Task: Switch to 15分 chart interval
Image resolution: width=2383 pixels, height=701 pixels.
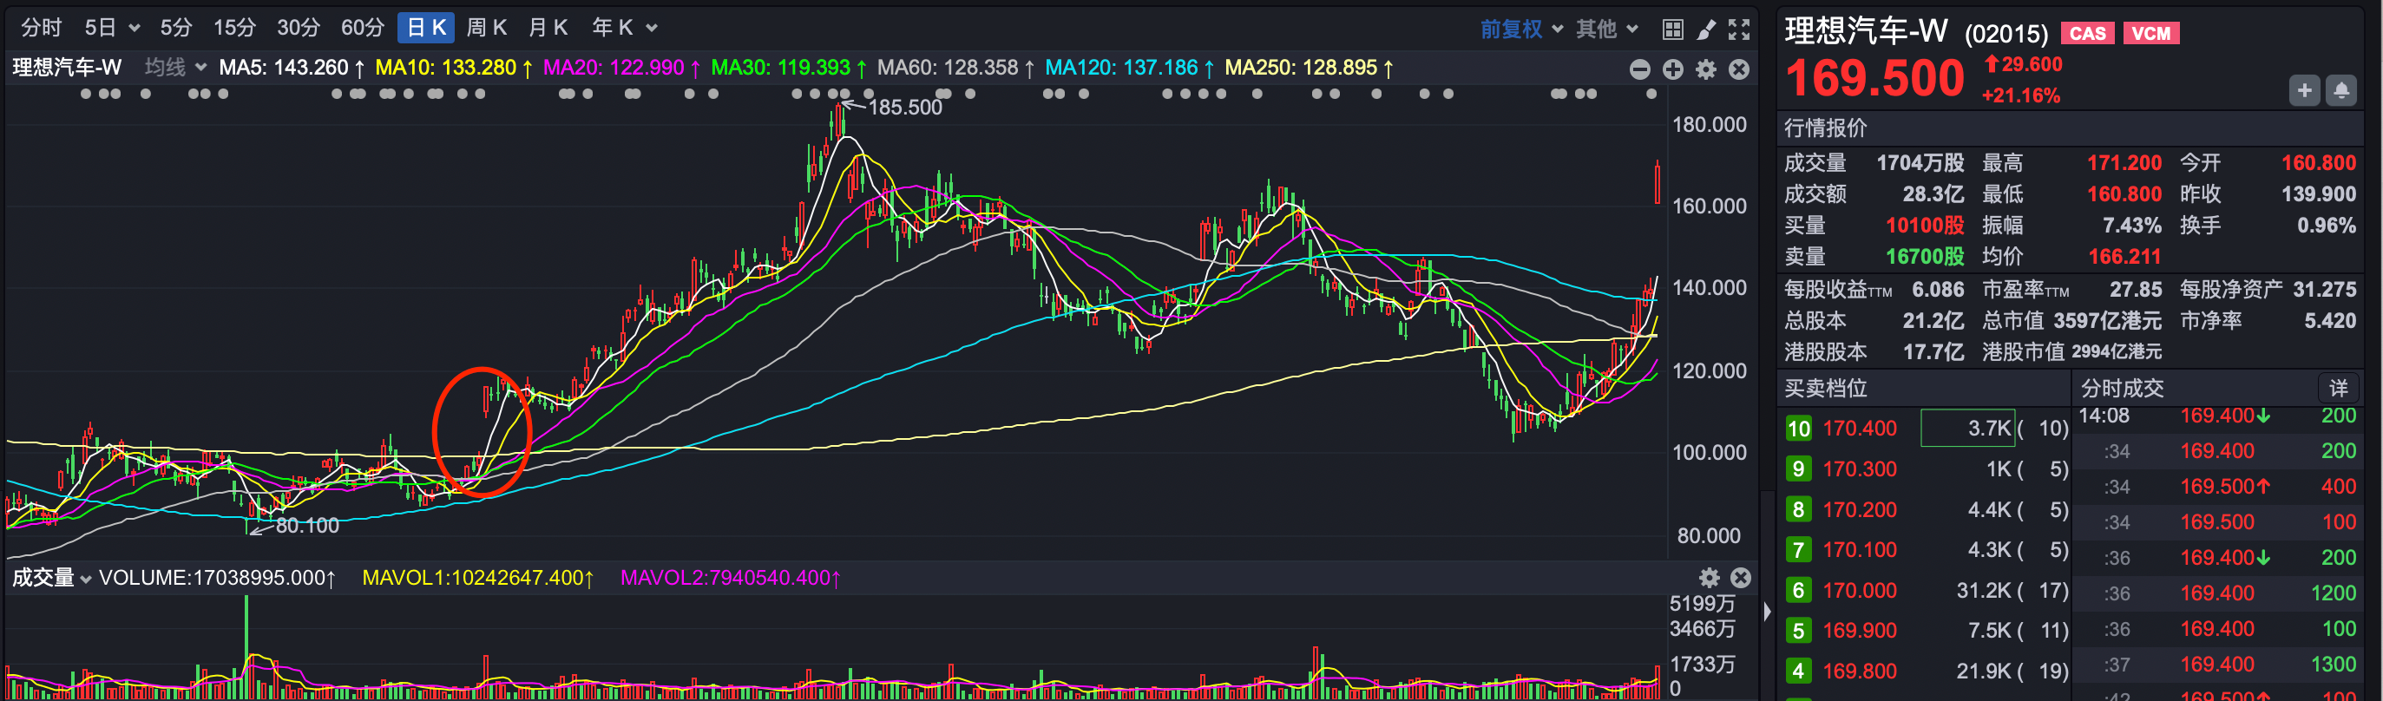Action: (x=234, y=28)
